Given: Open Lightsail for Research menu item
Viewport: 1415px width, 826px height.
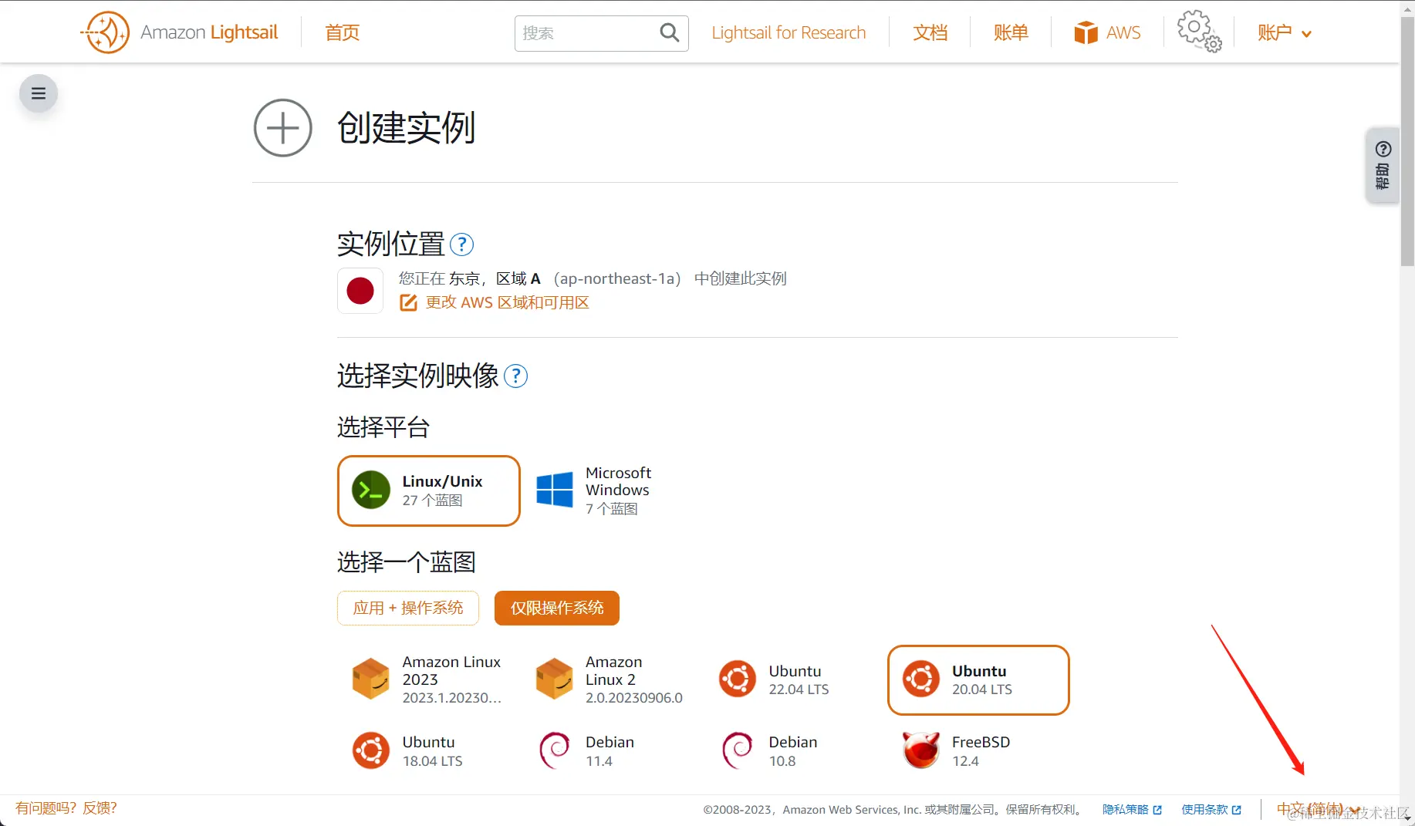Looking at the screenshot, I should coord(789,32).
